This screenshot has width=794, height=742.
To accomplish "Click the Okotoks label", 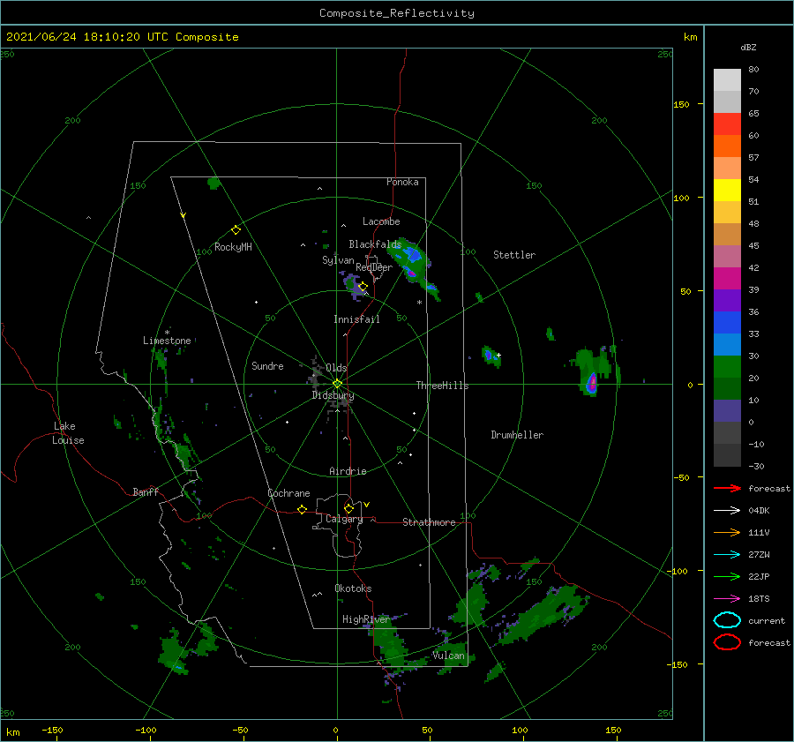I will (x=353, y=588).
